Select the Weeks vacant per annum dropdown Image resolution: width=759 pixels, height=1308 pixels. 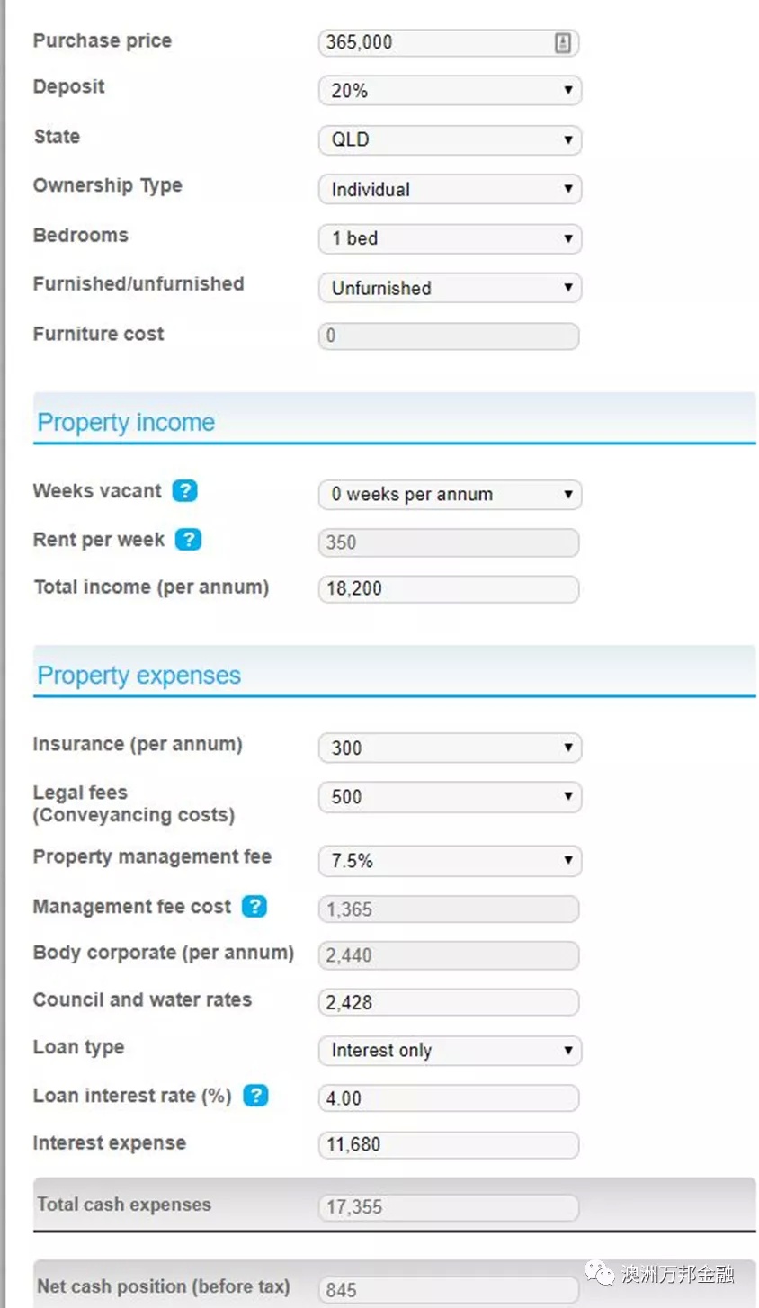click(450, 495)
